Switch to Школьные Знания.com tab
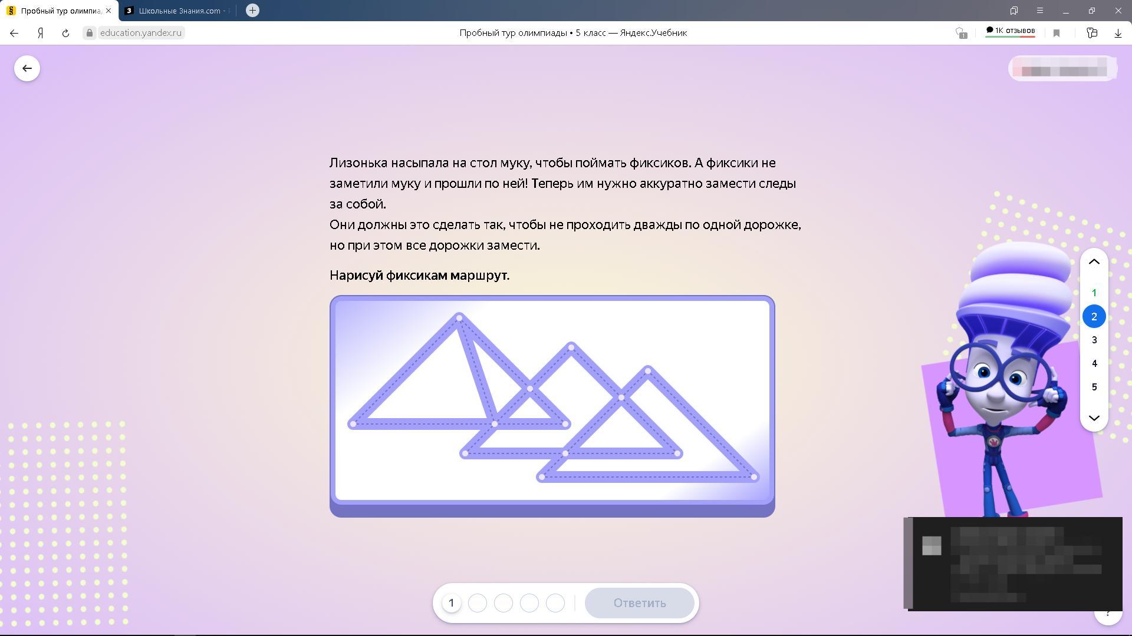This screenshot has height=636, width=1132. 177,11
